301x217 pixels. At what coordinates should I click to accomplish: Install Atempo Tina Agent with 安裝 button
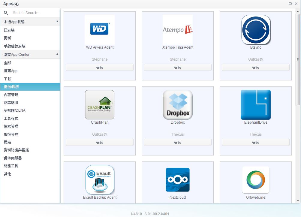[x=178, y=68]
